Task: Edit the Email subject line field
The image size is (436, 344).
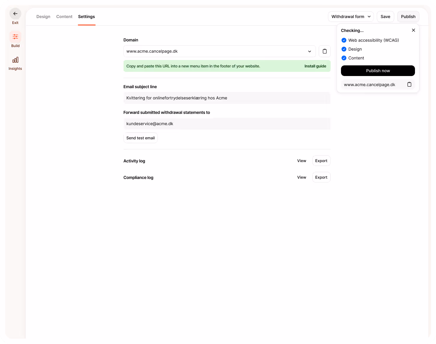Action: pyautogui.click(x=227, y=98)
